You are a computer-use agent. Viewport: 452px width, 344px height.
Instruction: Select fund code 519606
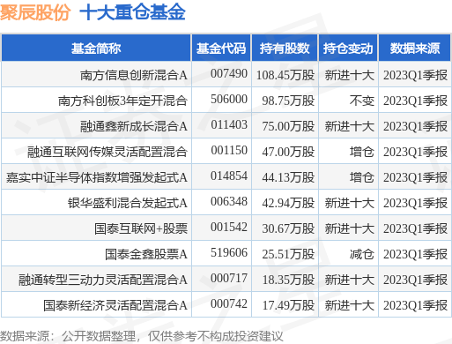(x=229, y=253)
